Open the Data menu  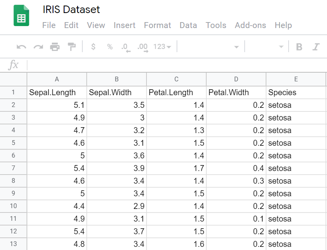click(x=188, y=25)
